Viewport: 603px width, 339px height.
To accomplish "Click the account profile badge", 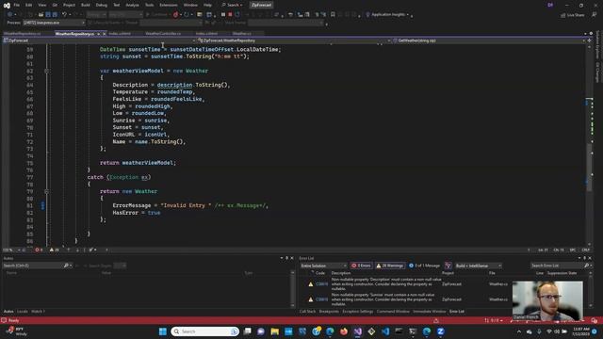I will (x=550, y=5).
